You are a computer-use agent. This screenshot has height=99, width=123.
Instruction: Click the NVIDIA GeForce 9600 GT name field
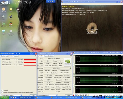(54, 59)
